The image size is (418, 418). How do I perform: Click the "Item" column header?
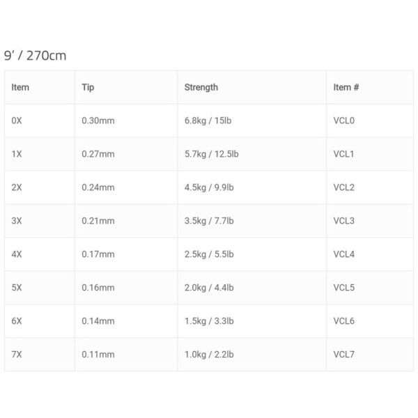pos(21,87)
